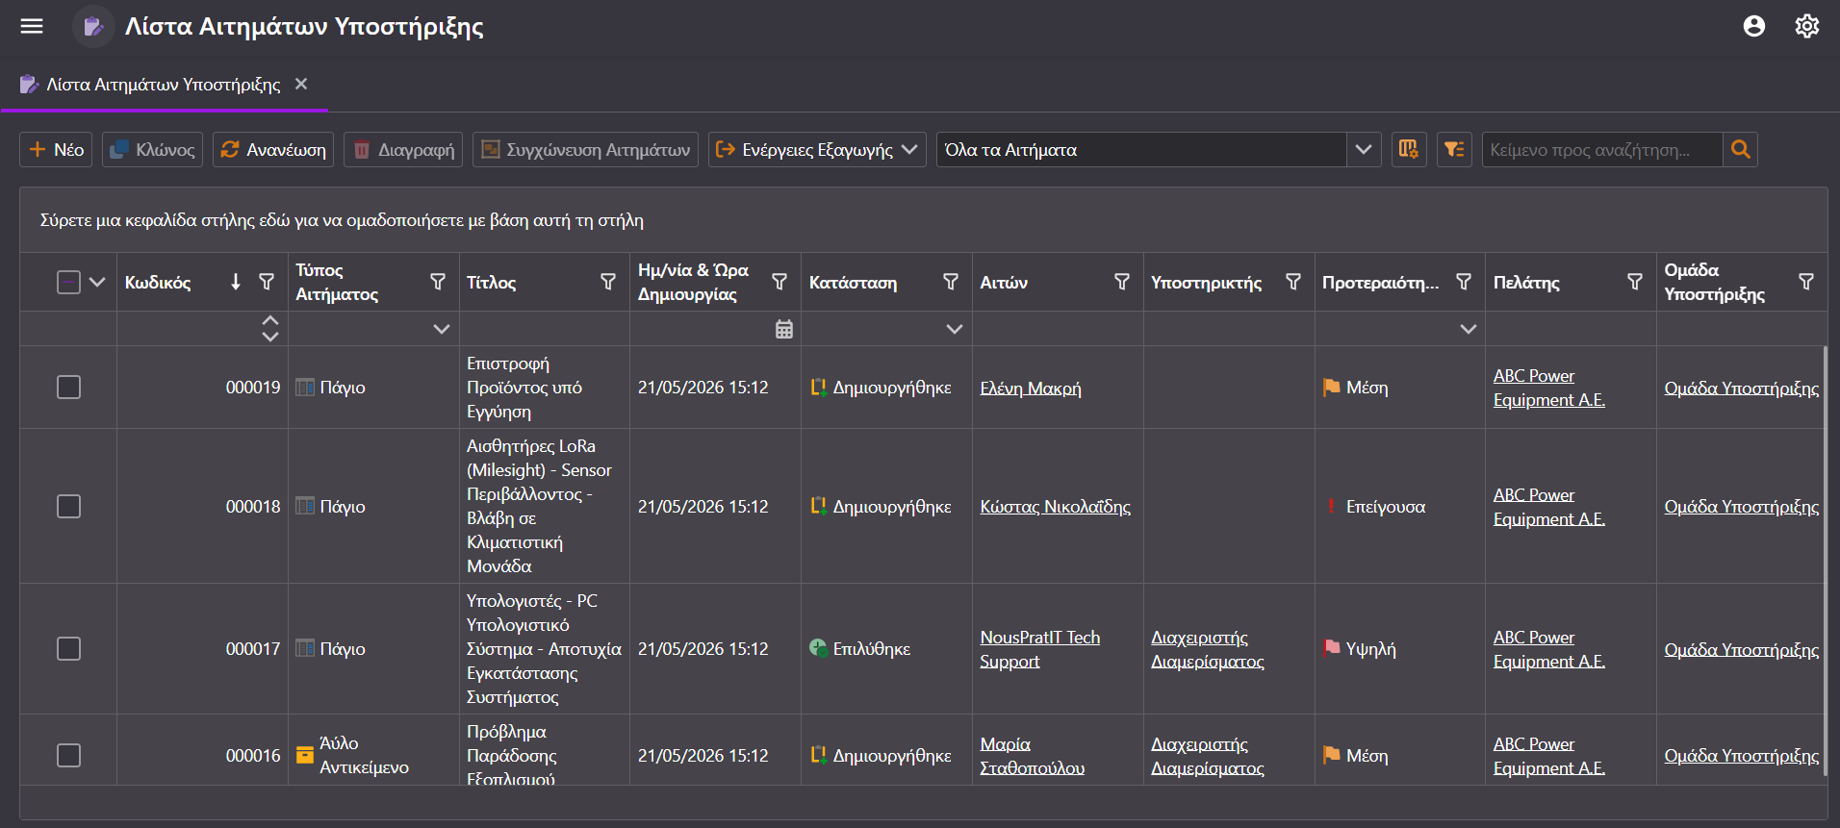1840x828 pixels.
Task: Open the settings gear icon
Action: click(x=1807, y=26)
